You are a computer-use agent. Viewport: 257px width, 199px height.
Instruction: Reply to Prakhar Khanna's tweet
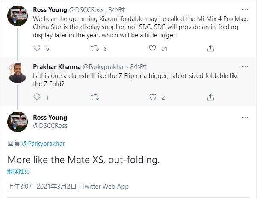click(x=35, y=97)
